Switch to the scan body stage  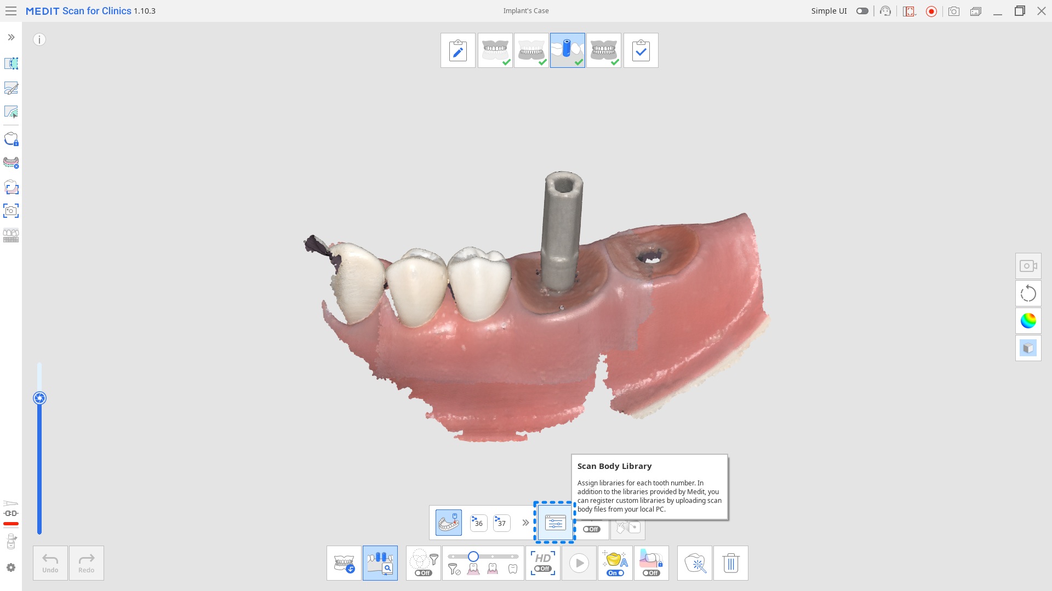pyautogui.click(x=567, y=50)
